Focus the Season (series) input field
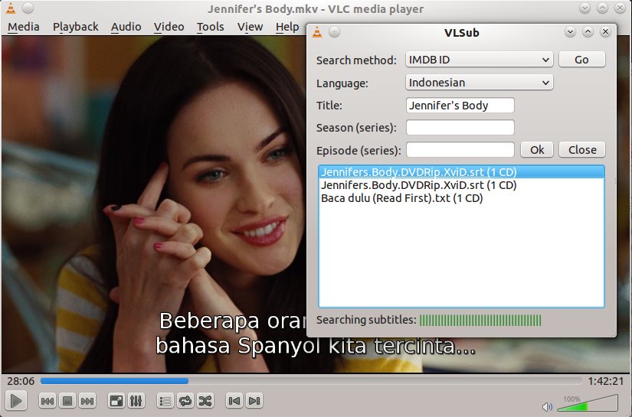 460,128
